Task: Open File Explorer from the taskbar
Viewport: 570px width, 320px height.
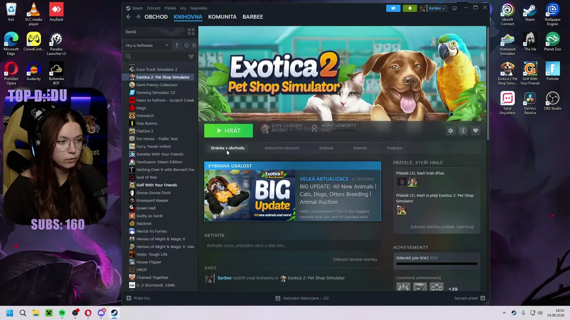Action: click(36, 313)
